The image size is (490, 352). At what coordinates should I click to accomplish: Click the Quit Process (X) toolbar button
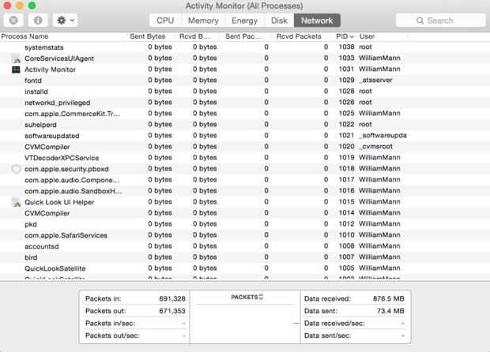(x=13, y=21)
